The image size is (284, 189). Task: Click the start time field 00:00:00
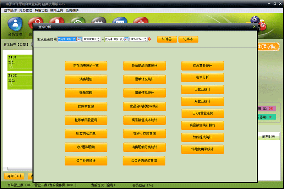tap(89, 39)
